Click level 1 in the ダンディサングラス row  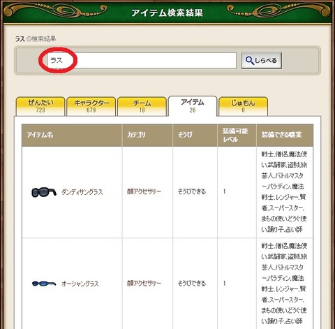click(225, 191)
